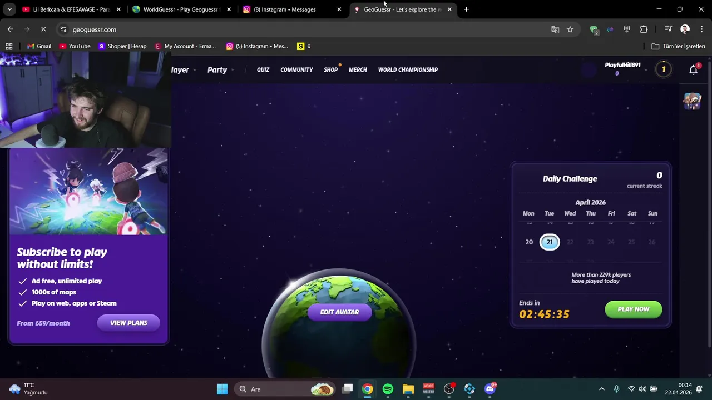Viewport: 712px width, 400px height.
Task: Click the level 1 badge circle
Action: [x=663, y=69]
